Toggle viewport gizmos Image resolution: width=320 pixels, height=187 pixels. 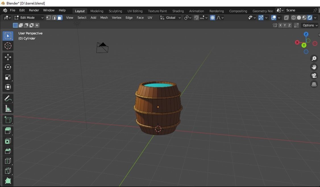tap(261, 18)
